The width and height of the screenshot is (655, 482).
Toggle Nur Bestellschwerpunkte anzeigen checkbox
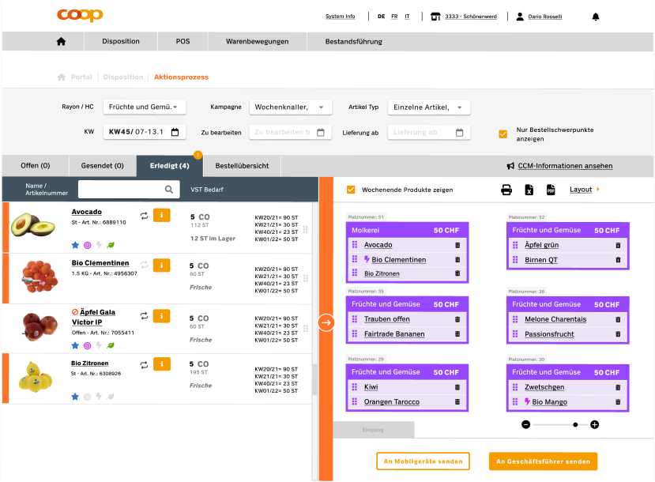503,134
